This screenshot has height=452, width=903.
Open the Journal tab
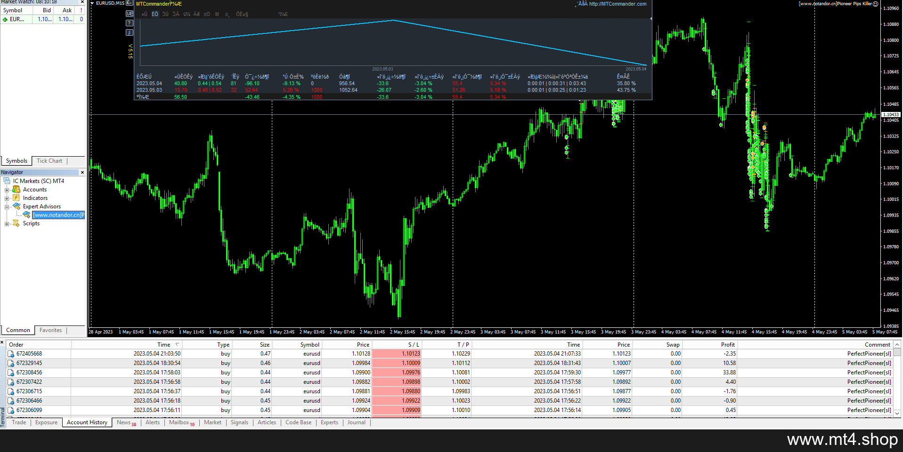[x=356, y=422]
